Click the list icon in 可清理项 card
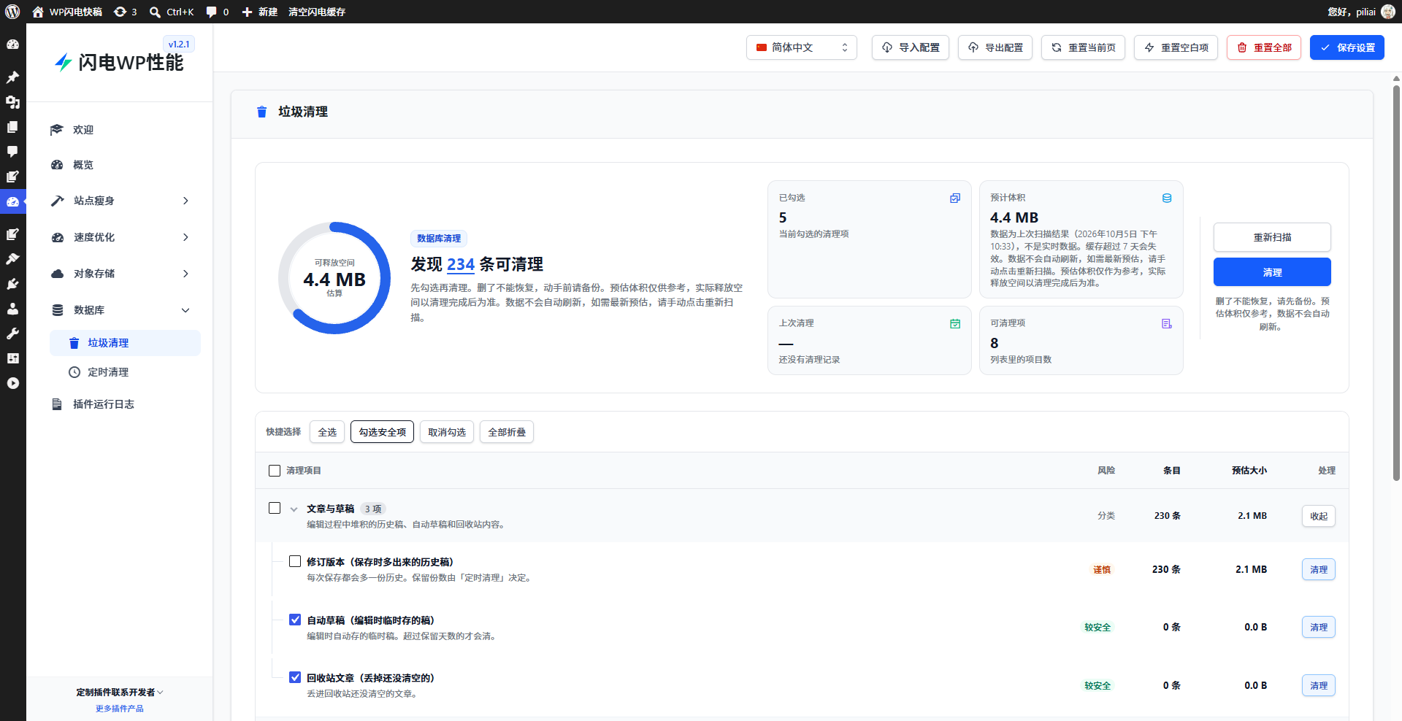 click(x=1167, y=323)
